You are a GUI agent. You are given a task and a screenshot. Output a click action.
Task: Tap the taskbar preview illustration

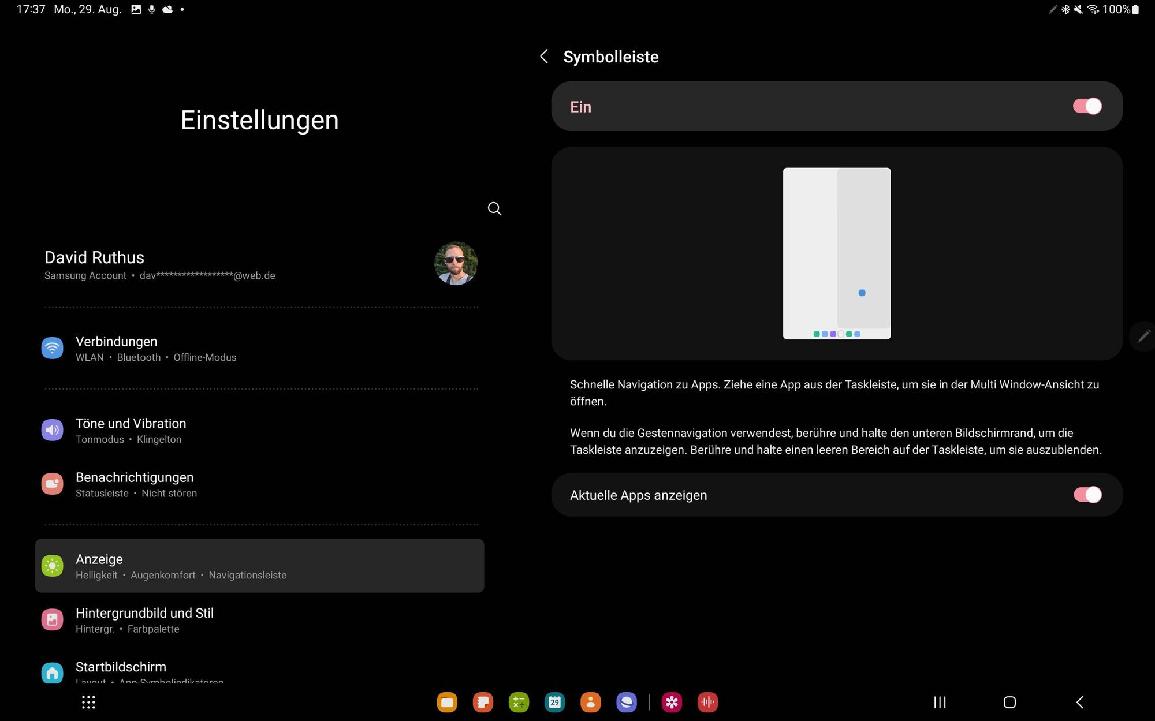tap(837, 253)
